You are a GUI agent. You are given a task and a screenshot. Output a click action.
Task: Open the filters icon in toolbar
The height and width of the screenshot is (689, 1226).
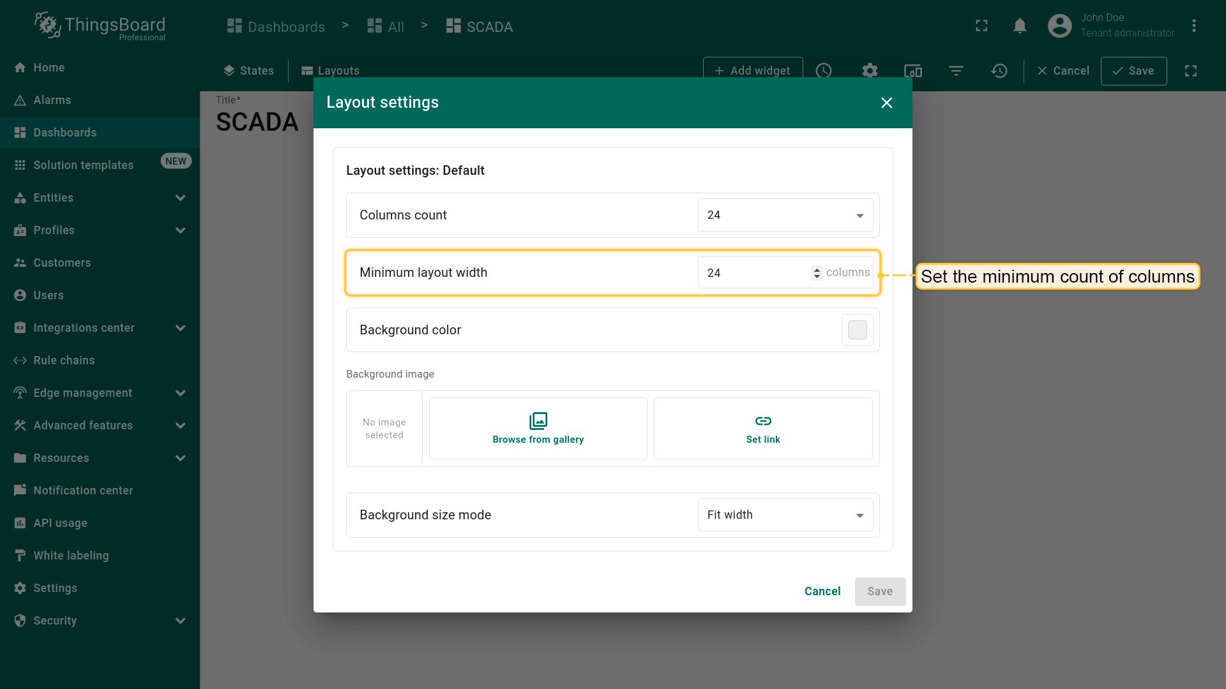pos(956,71)
